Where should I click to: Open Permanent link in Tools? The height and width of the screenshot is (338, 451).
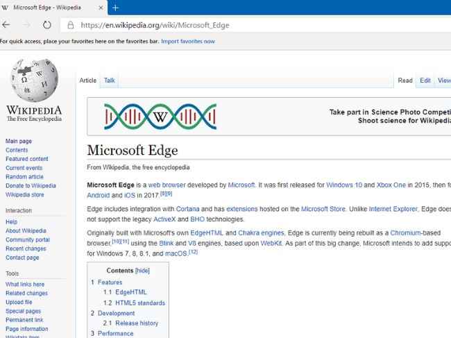point(24,320)
